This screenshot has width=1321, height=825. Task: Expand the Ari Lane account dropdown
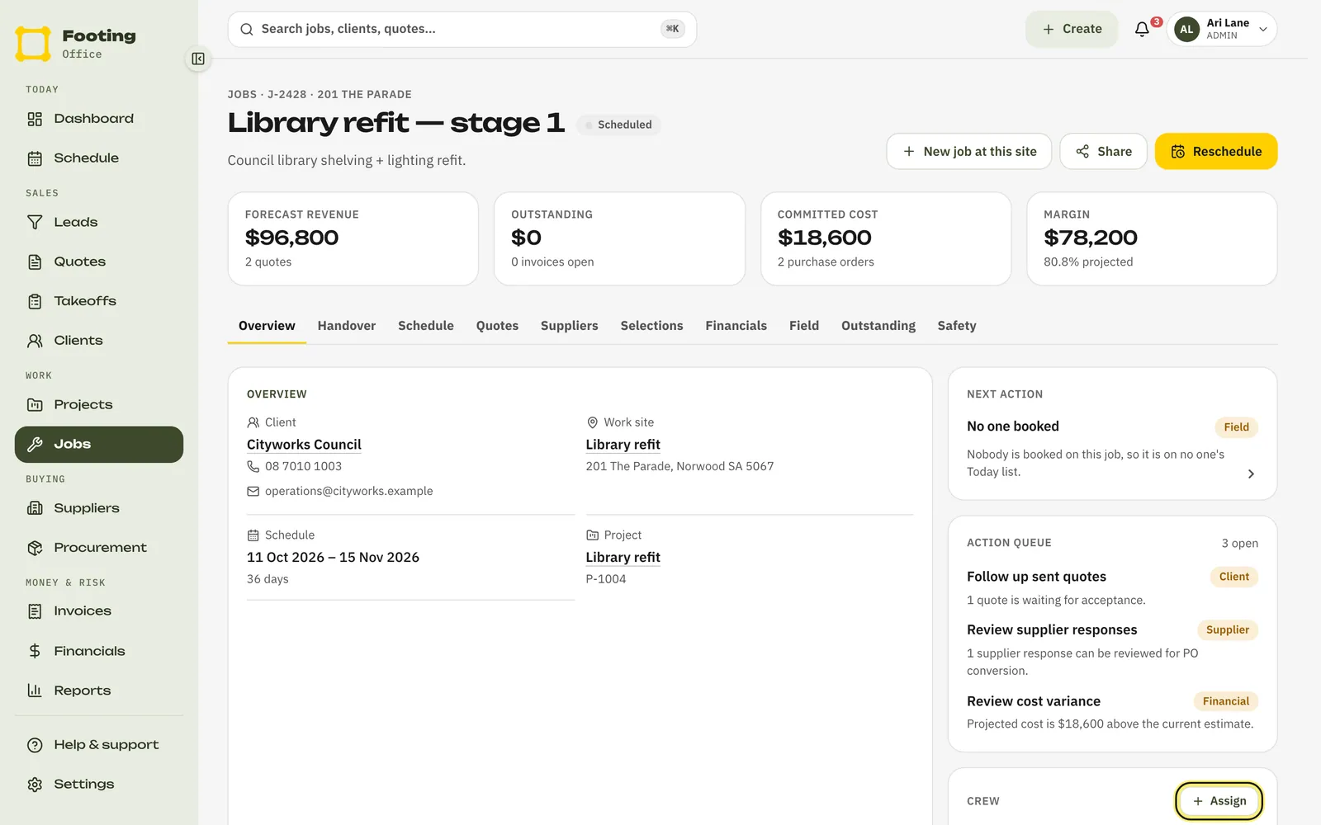1222,29
